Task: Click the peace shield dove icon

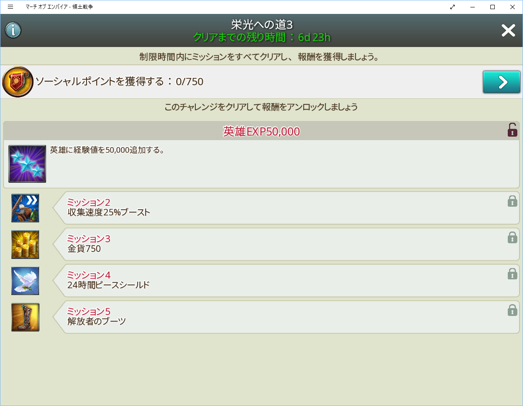Action: (x=25, y=281)
